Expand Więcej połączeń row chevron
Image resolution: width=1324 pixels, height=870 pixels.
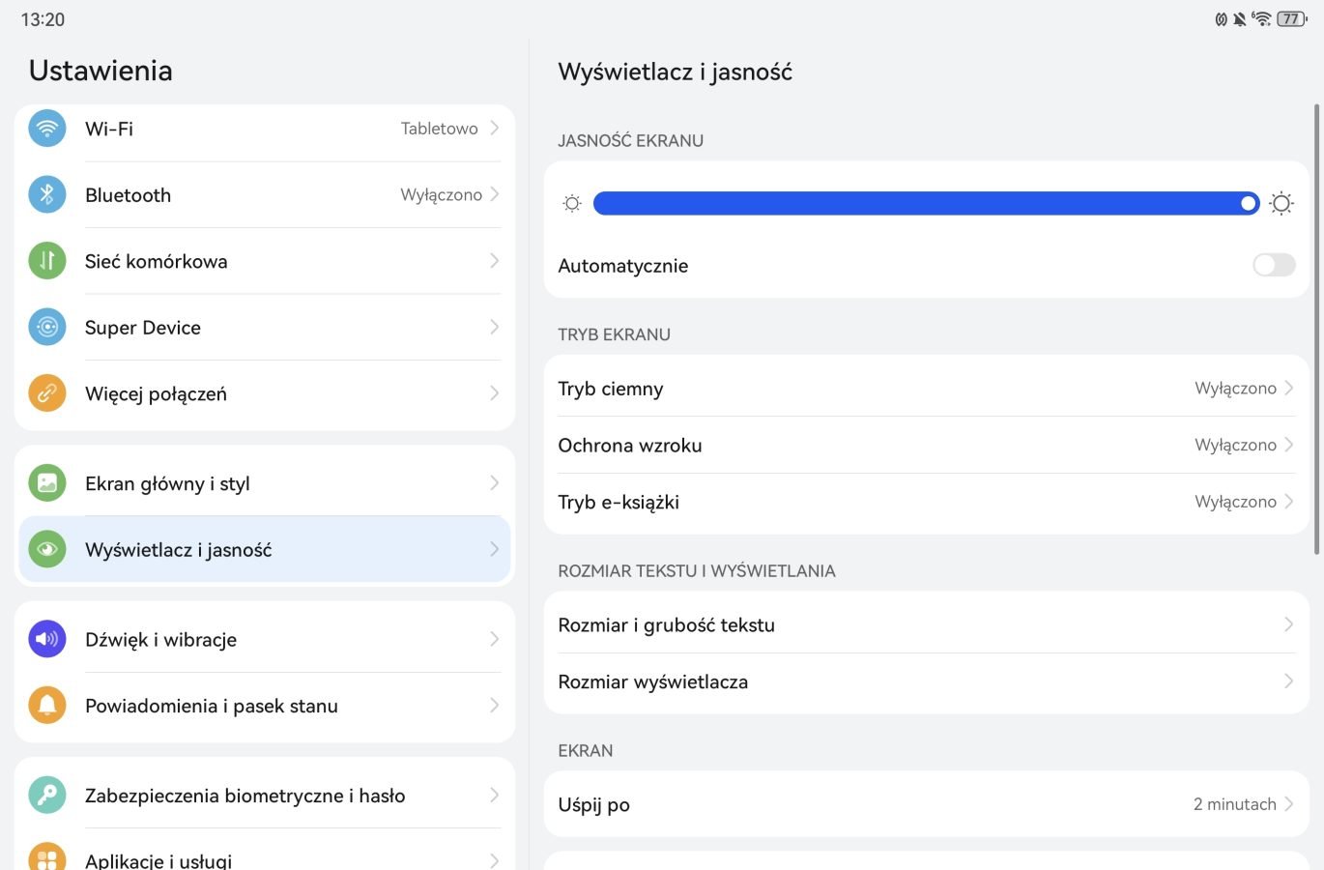point(494,393)
